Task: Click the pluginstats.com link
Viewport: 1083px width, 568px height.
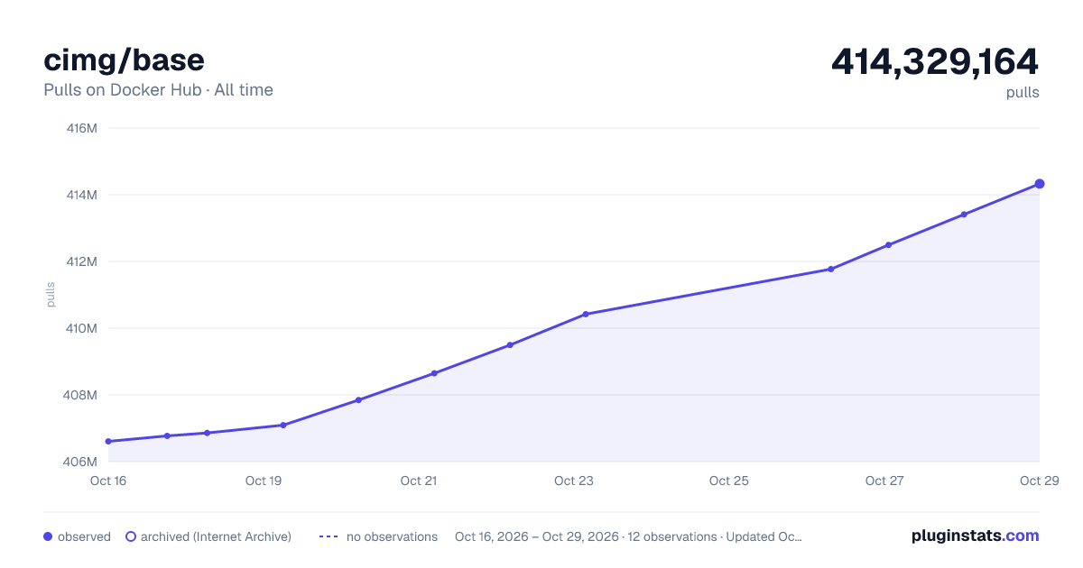Action: coord(975,536)
